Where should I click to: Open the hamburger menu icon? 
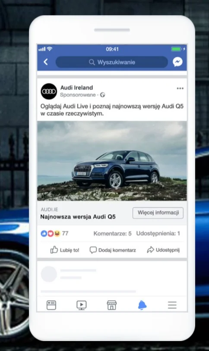172,305
